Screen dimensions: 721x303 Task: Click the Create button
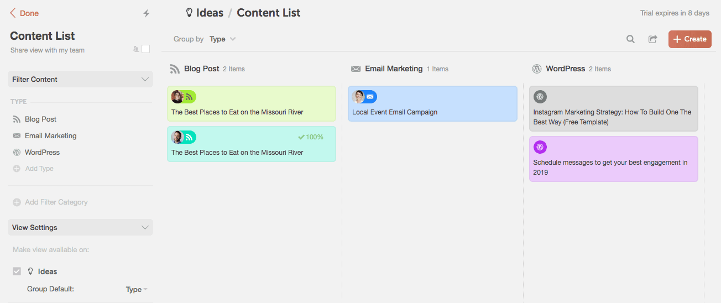pos(689,39)
